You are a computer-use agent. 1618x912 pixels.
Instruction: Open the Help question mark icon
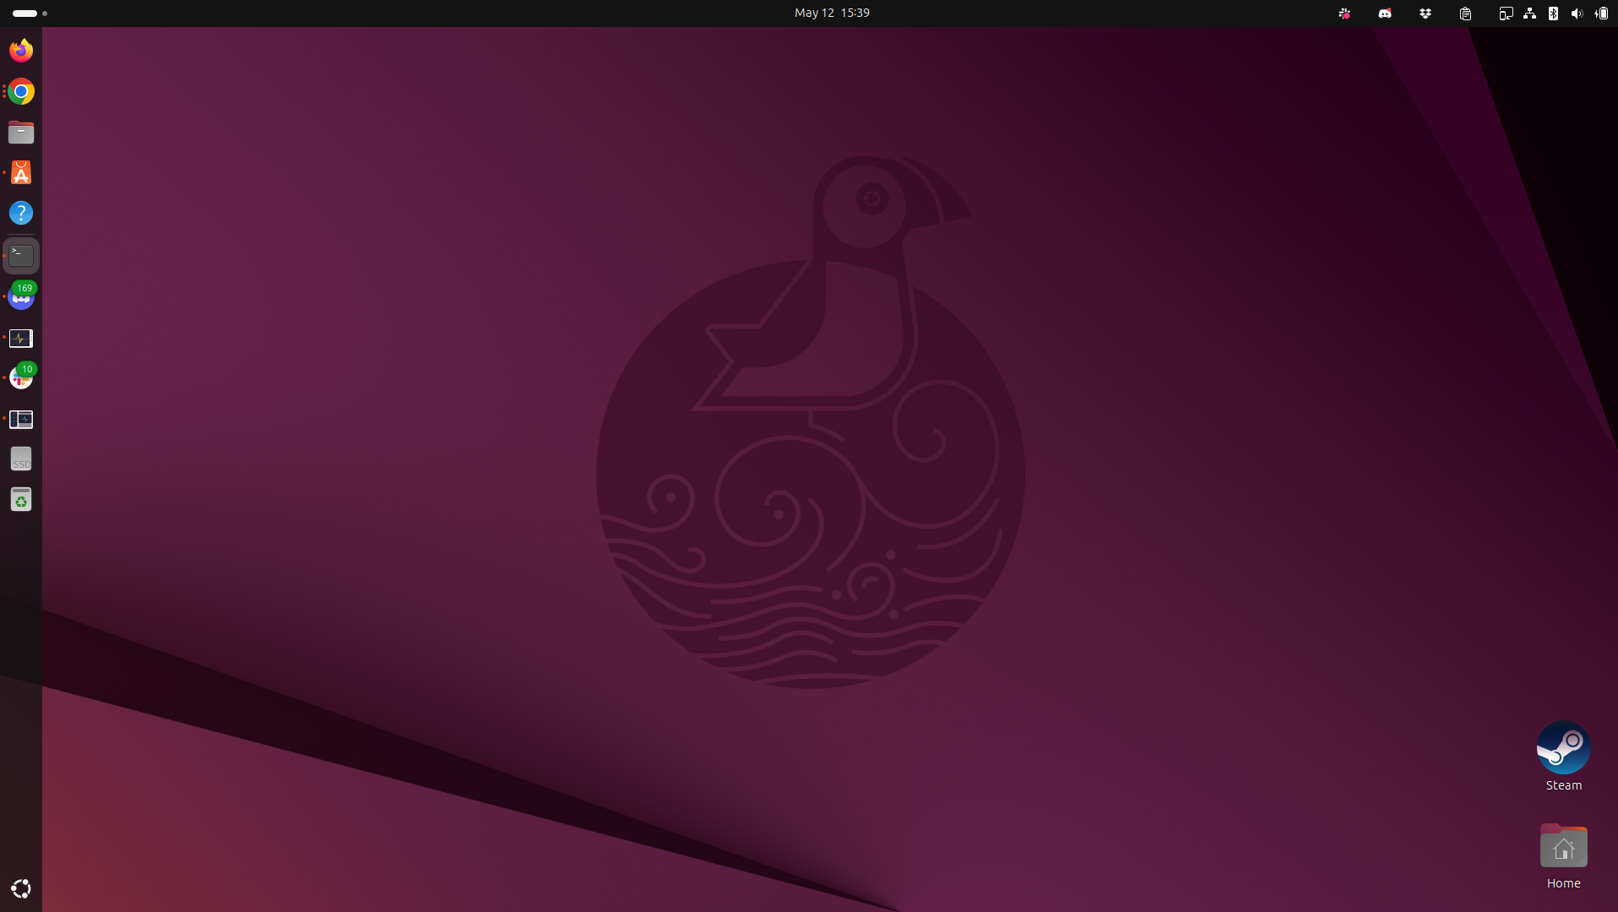pos(21,213)
